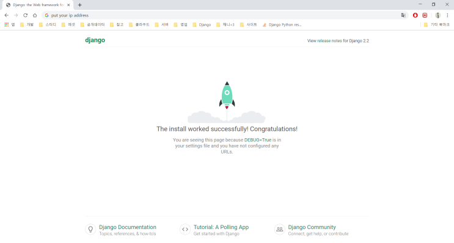Reload the current page
The image size is (454, 243).
point(26,15)
